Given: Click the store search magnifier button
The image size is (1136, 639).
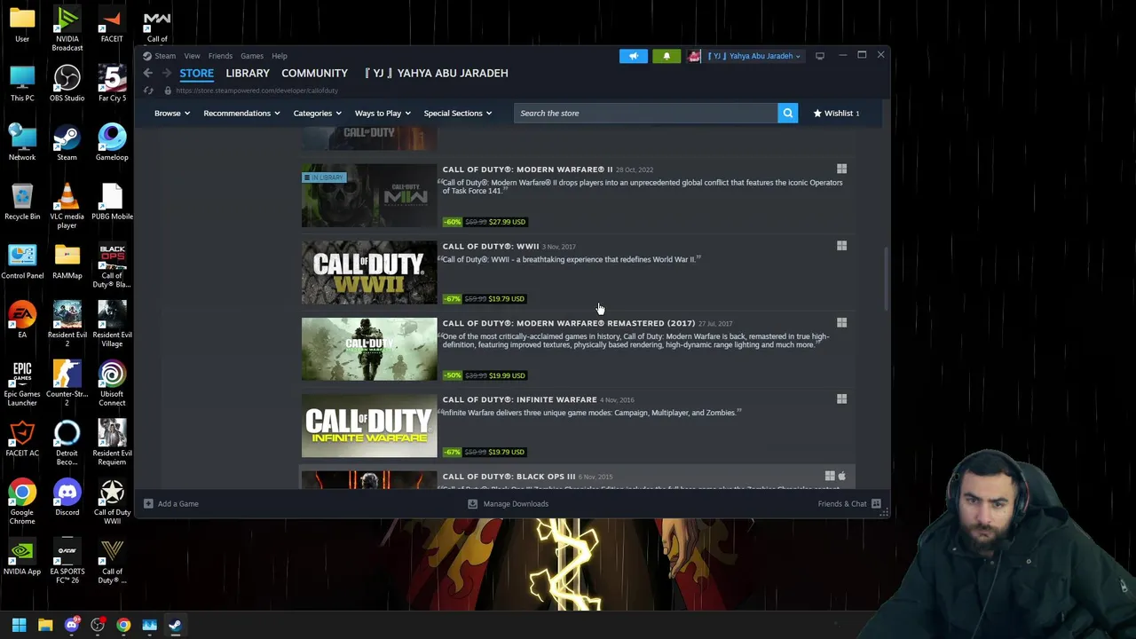Looking at the screenshot, I should point(787,113).
